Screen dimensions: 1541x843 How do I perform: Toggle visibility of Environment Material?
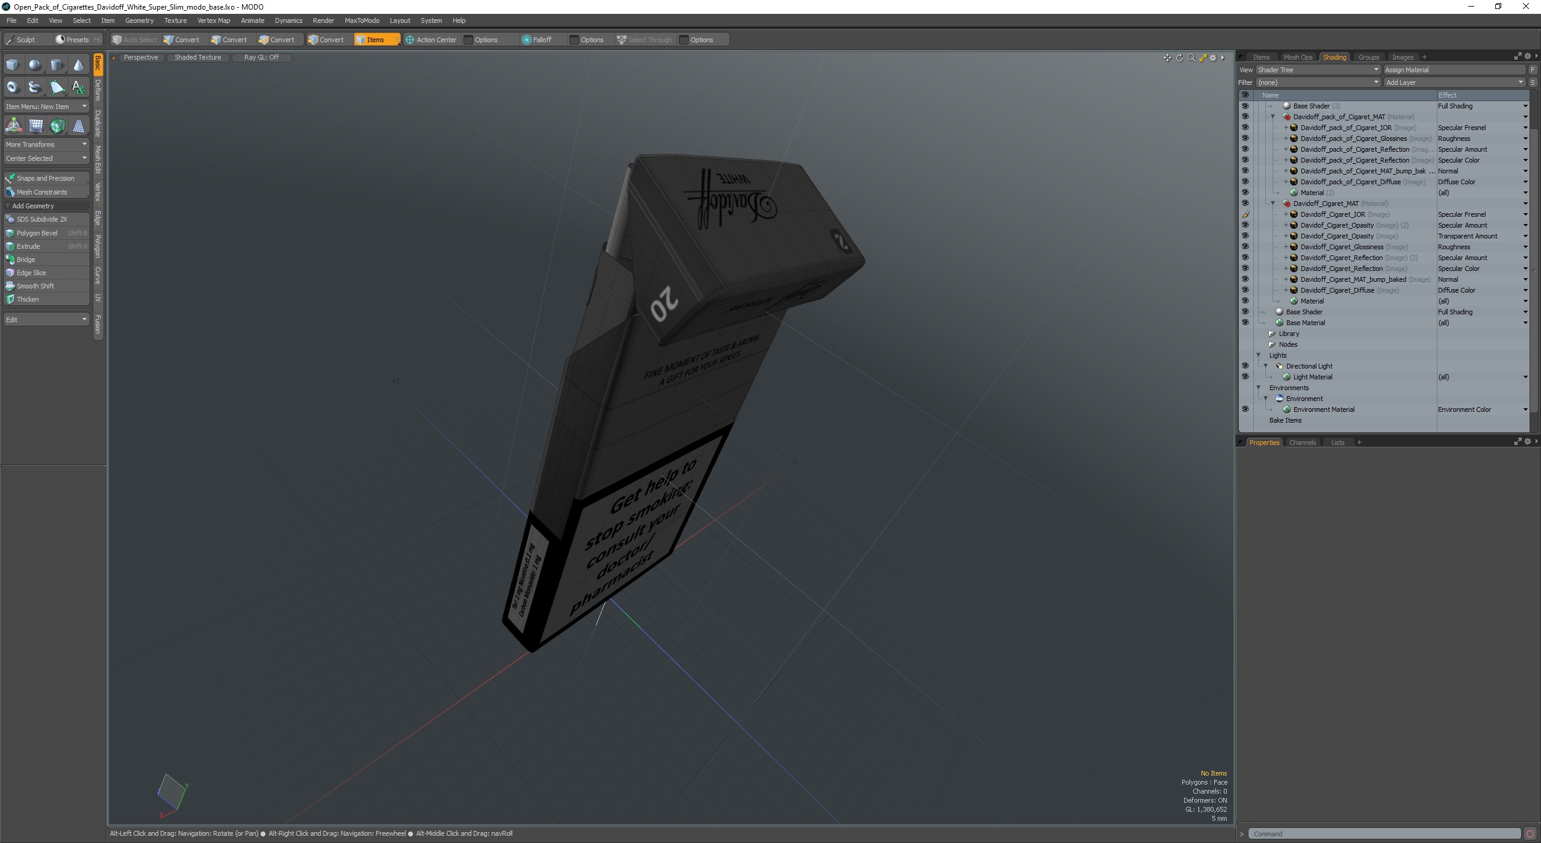click(1245, 409)
